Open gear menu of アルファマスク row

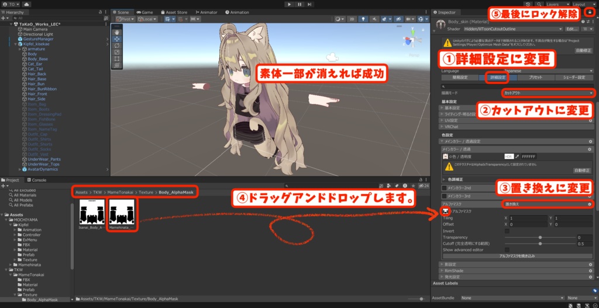[590, 204]
